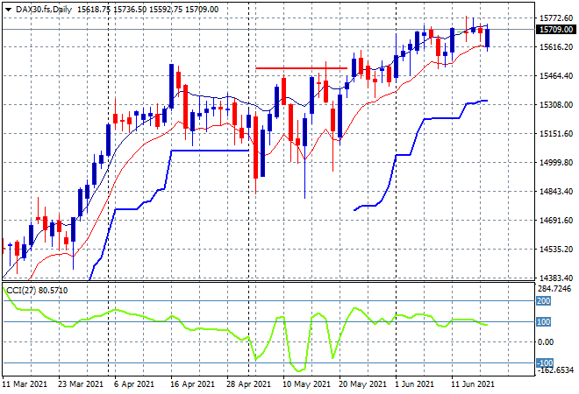This screenshot has width=579, height=394.
Task: Click the triangle arrow before DAX30.fs title
Action: 9,10
